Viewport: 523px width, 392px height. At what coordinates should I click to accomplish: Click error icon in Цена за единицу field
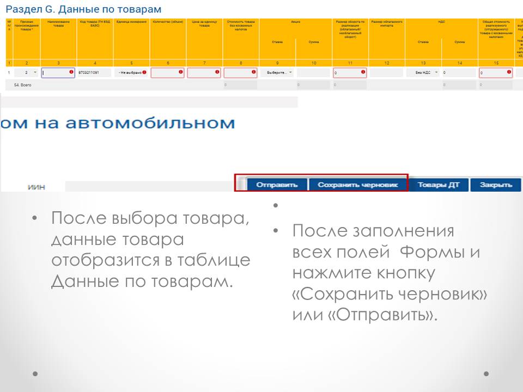click(x=217, y=72)
